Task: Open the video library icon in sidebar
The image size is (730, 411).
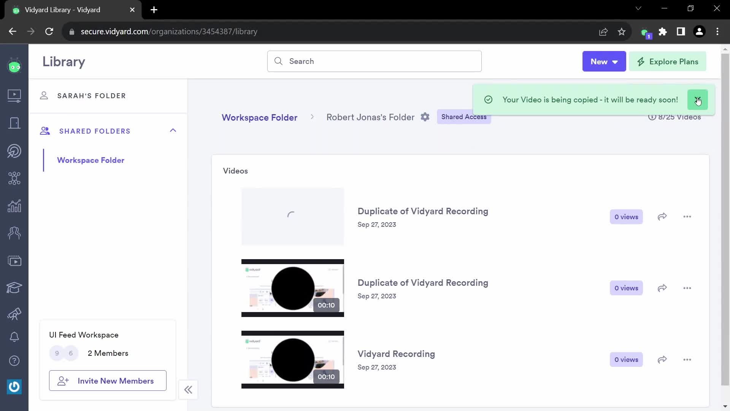Action: point(14,96)
